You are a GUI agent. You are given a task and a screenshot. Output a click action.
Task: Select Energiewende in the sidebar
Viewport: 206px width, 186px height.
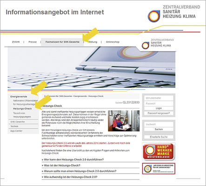(x=19, y=97)
